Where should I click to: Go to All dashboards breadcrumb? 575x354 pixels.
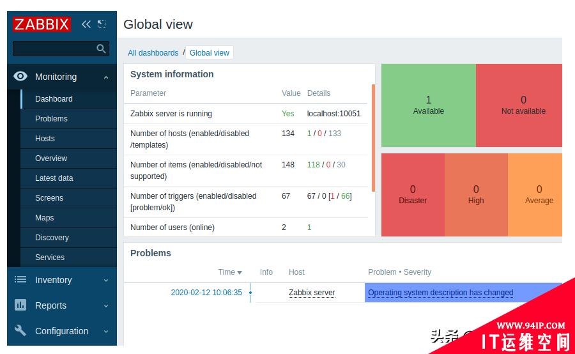point(153,53)
